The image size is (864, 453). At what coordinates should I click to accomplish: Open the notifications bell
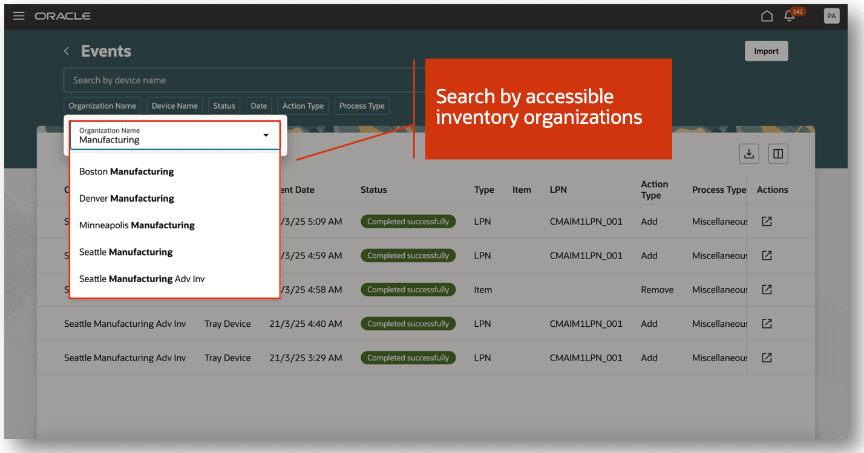pyautogui.click(x=790, y=16)
